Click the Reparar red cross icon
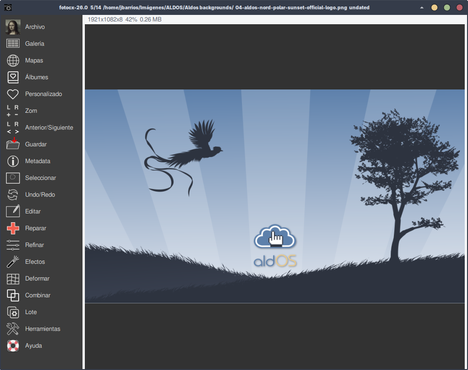This screenshot has height=370, width=468. 13,228
